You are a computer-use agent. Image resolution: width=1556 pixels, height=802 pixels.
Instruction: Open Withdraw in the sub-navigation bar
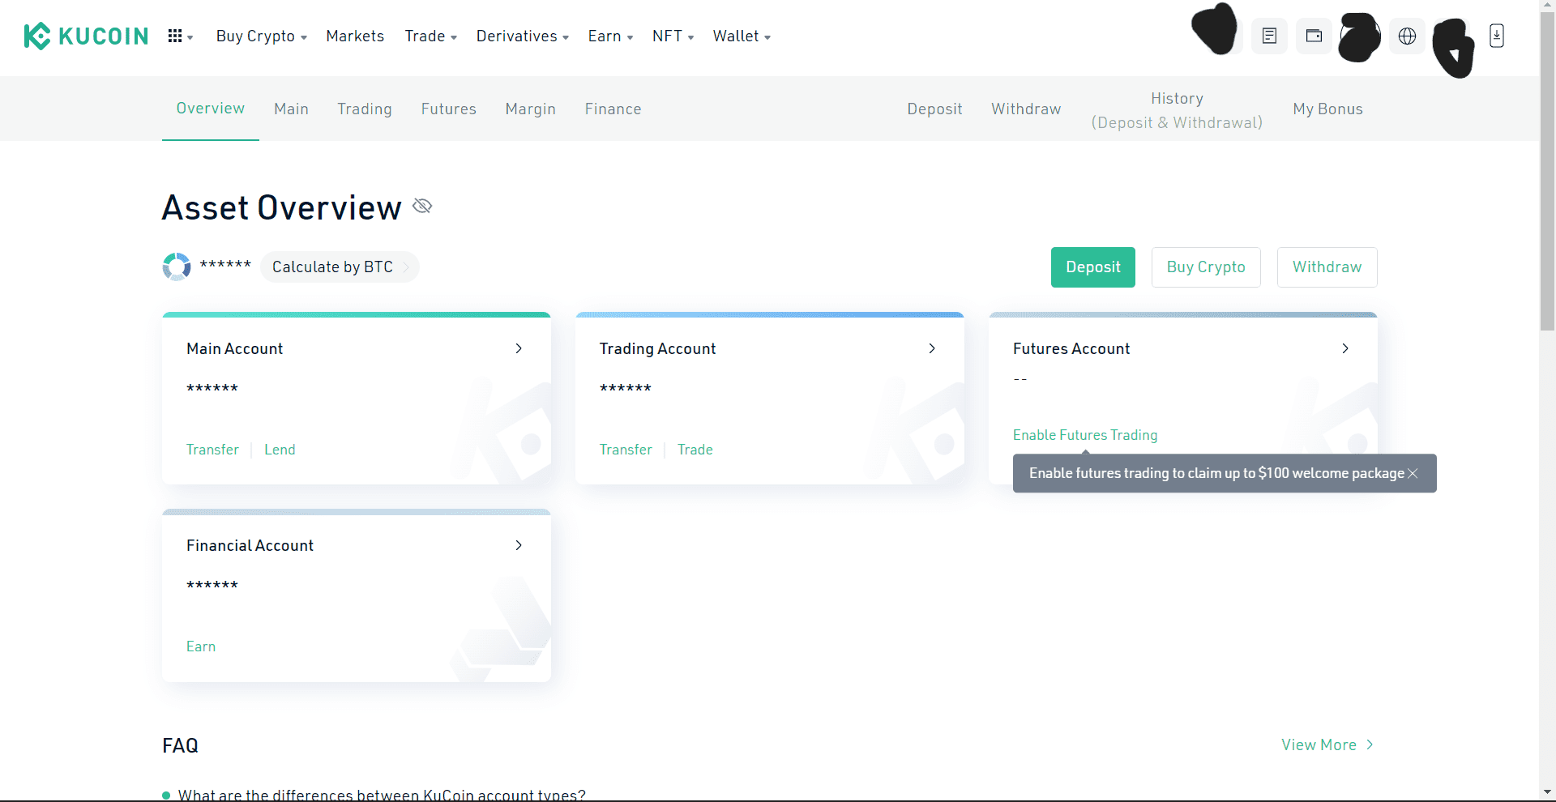pyautogui.click(x=1026, y=109)
